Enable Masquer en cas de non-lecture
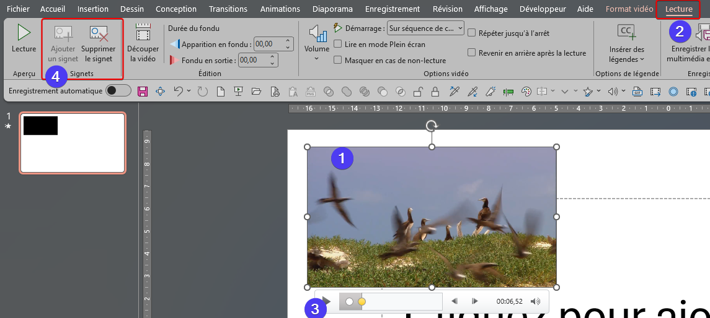 (337, 60)
